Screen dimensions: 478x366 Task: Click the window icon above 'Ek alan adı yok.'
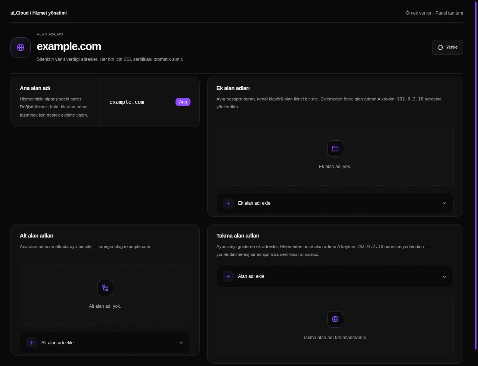point(335,148)
